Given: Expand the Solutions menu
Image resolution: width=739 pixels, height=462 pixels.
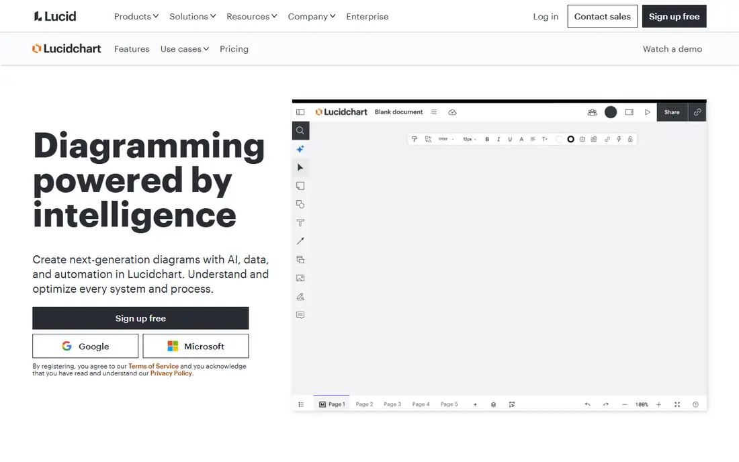Looking at the screenshot, I should click(x=193, y=17).
